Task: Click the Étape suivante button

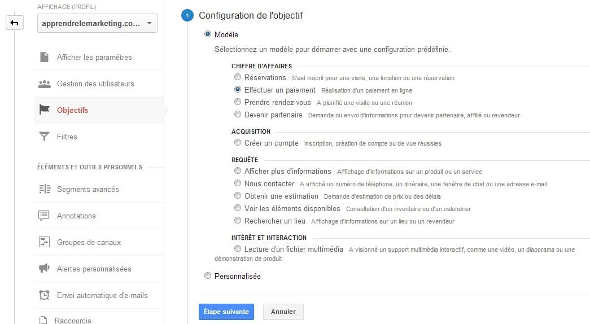Action: pos(226,312)
